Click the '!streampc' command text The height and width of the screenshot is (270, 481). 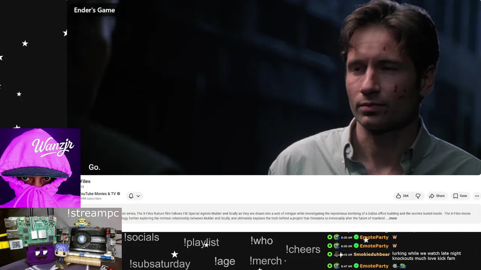pyautogui.click(x=93, y=213)
